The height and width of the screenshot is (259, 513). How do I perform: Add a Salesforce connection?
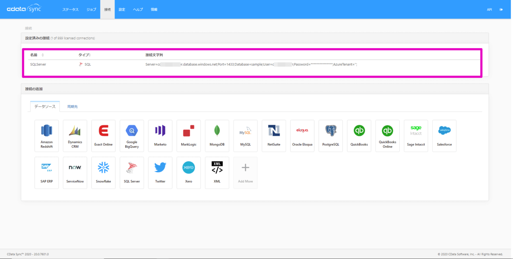445,136
